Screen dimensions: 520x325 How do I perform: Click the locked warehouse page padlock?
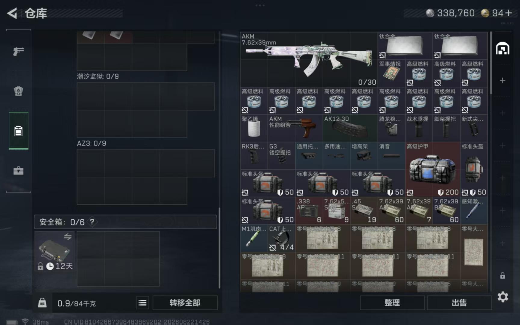click(503, 276)
